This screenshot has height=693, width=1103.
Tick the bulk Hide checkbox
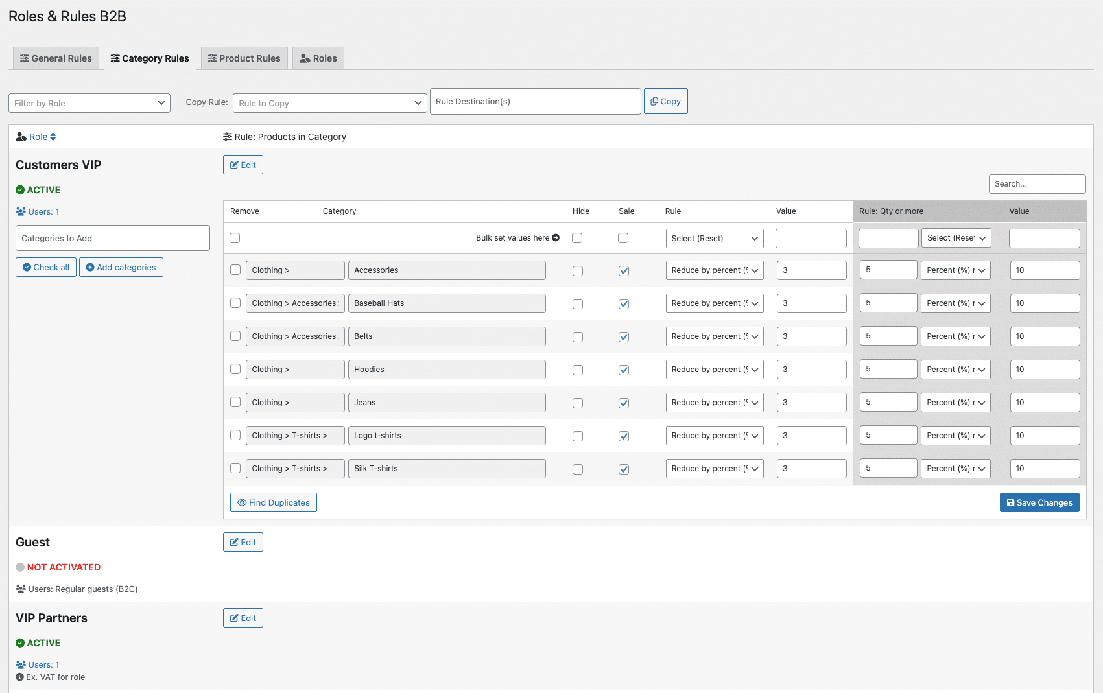click(x=577, y=238)
